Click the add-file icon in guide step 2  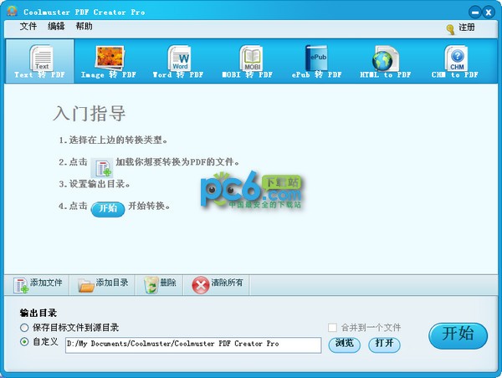coord(102,168)
